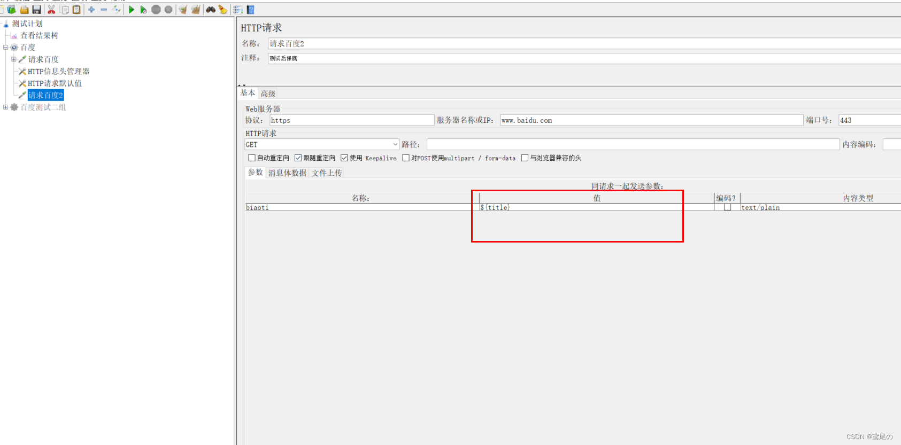Open Help with question mark icon
The image size is (901, 445).
[250, 10]
